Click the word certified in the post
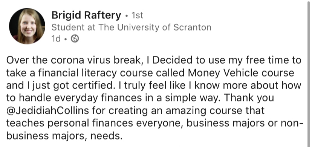 [x=92, y=85]
